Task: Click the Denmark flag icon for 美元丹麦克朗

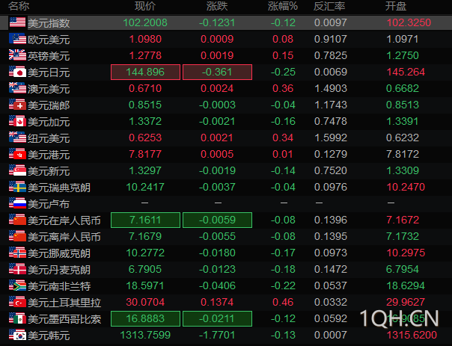Action: [17, 268]
